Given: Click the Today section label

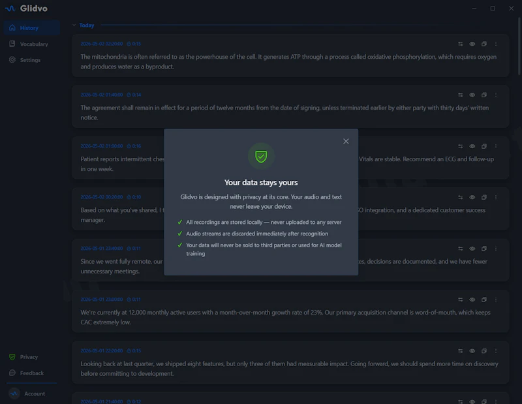Looking at the screenshot, I should 87,25.
